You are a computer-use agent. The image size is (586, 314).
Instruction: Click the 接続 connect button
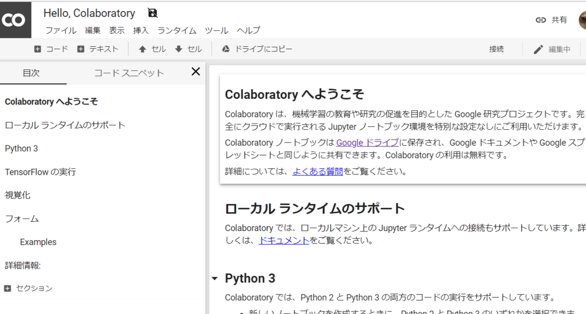[x=496, y=49]
